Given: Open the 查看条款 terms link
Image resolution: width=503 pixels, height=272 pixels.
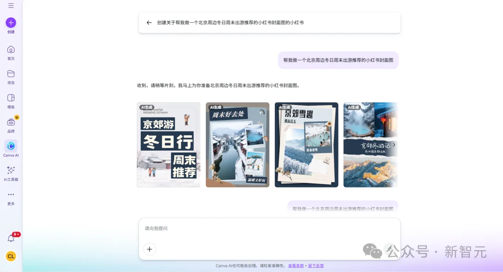Looking at the screenshot, I should [x=297, y=265].
